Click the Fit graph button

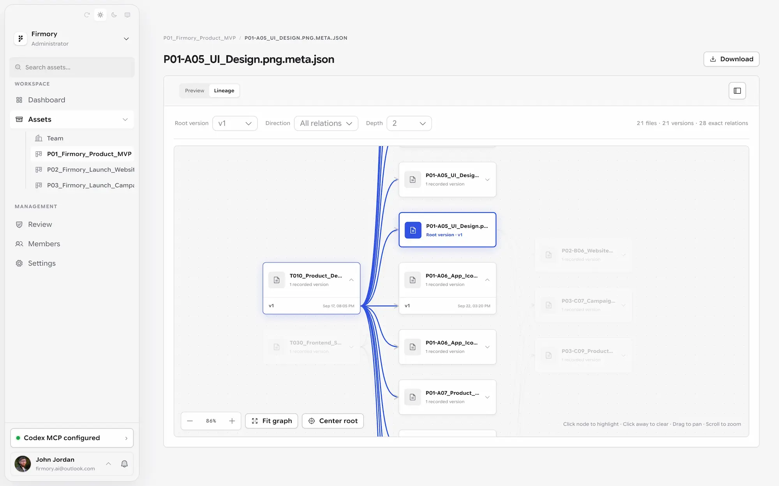(x=271, y=421)
